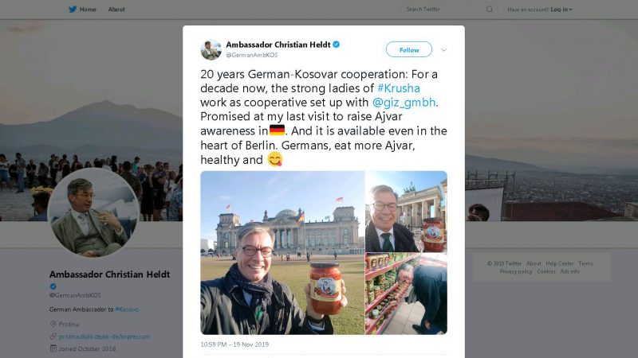Go to the Home tab

(x=88, y=10)
